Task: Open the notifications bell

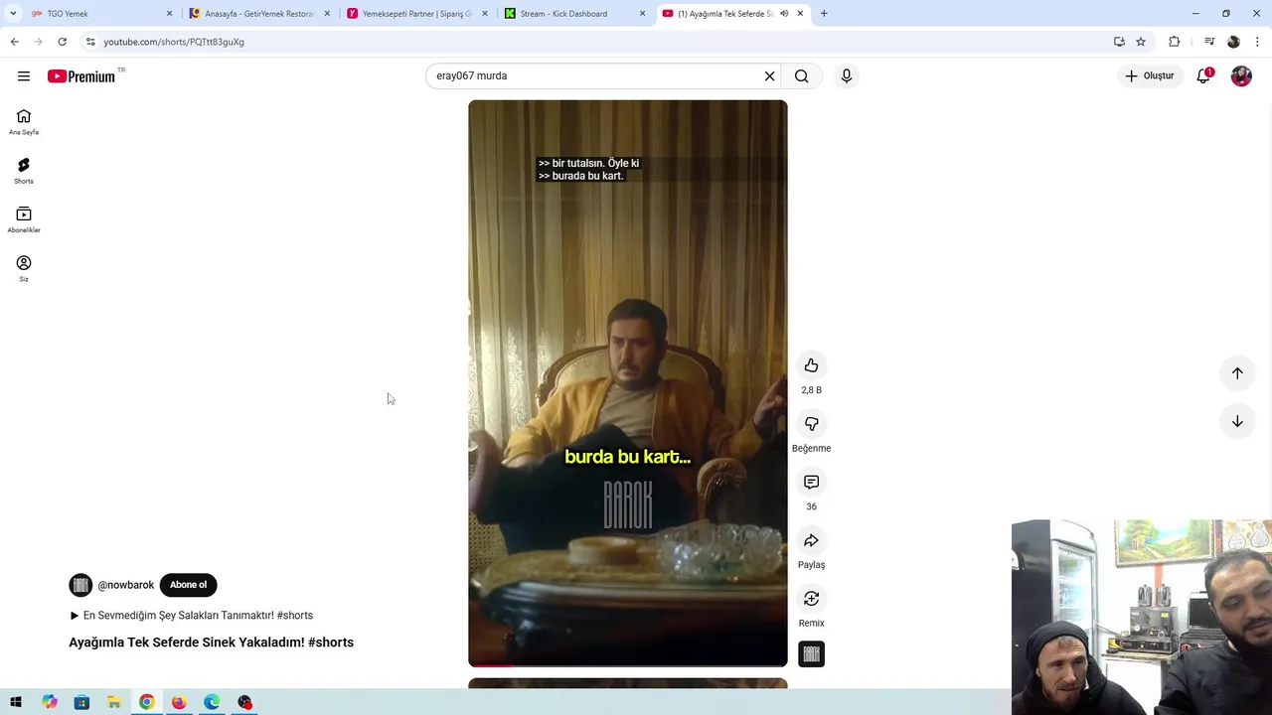Action: [x=1203, y=76]
